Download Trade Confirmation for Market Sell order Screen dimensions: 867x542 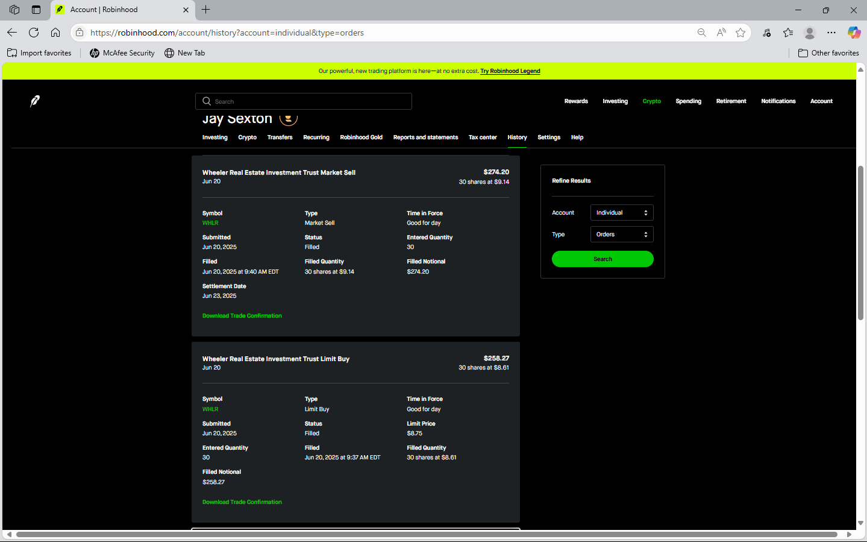(242, 316)
